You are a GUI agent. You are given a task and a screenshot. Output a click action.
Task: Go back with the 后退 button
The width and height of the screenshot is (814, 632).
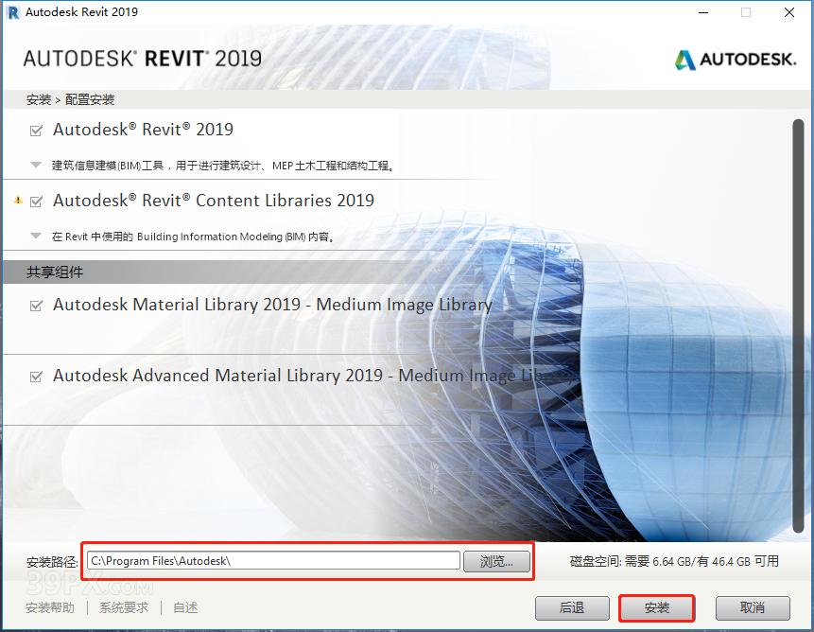[x=572, y=607]
